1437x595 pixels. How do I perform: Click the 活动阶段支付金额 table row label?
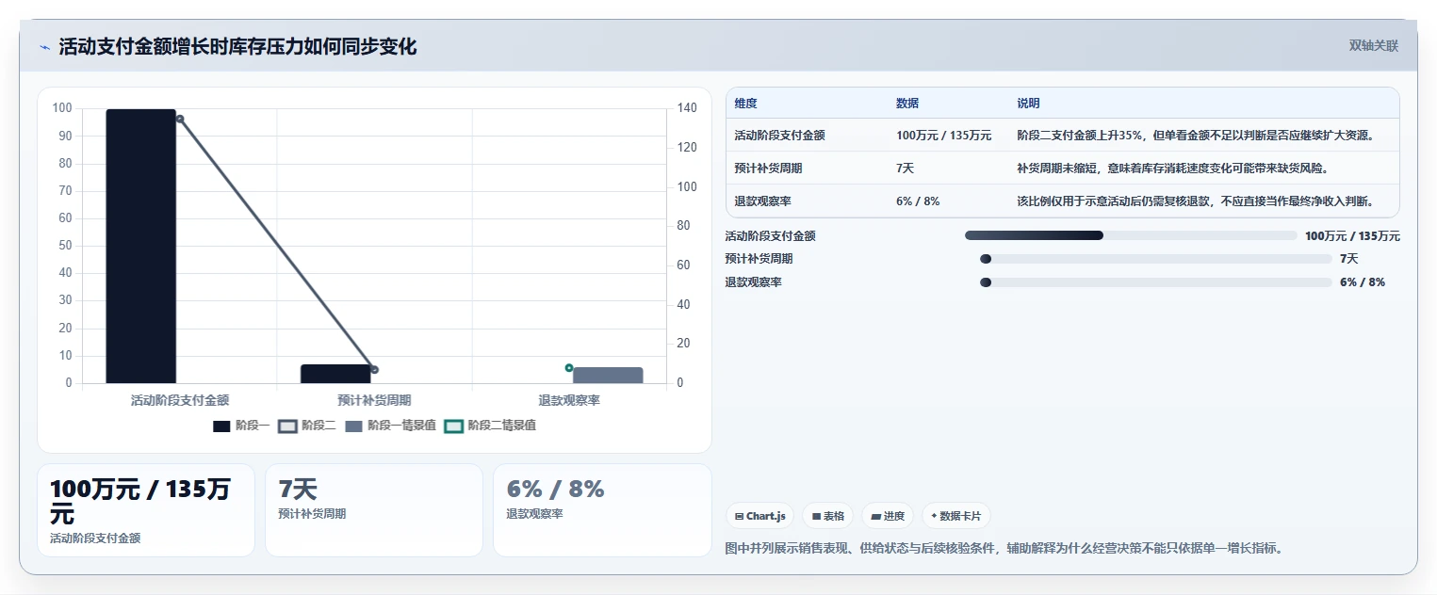click(780, 136)
